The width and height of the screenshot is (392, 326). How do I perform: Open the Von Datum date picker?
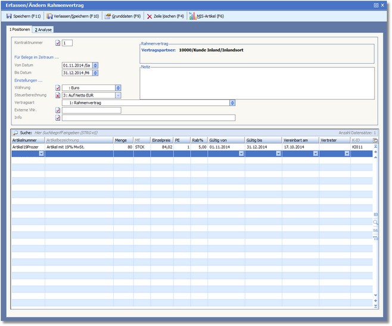coord(95,65)
